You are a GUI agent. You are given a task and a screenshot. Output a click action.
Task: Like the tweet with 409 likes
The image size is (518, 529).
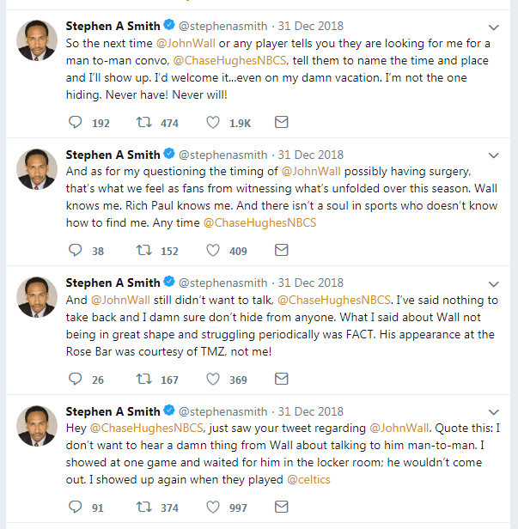click(x=213, y=251)
